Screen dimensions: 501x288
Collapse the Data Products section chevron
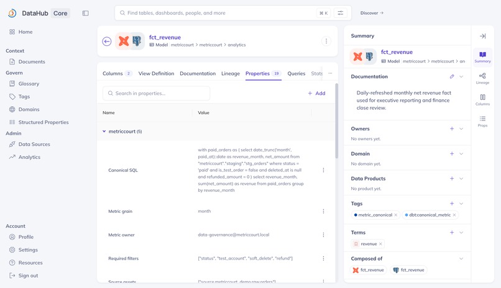(461, 179)
